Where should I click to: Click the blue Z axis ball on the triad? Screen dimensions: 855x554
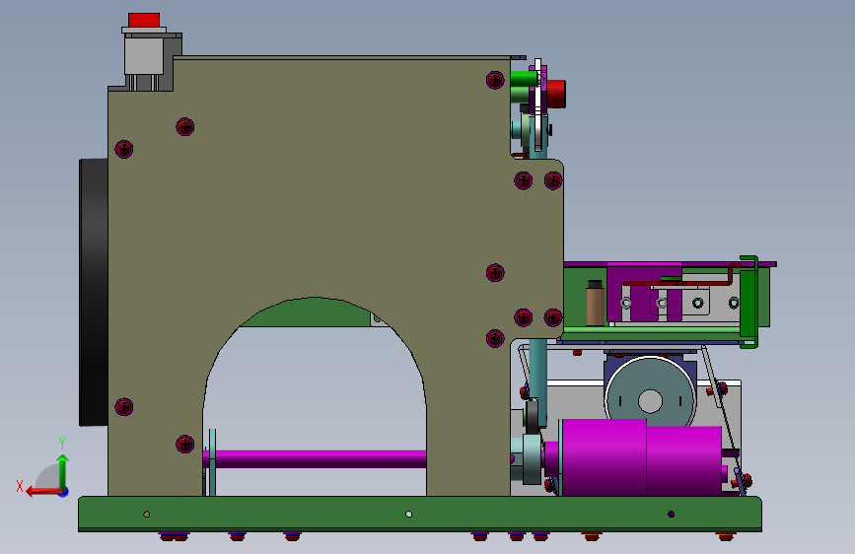(64, 492)
